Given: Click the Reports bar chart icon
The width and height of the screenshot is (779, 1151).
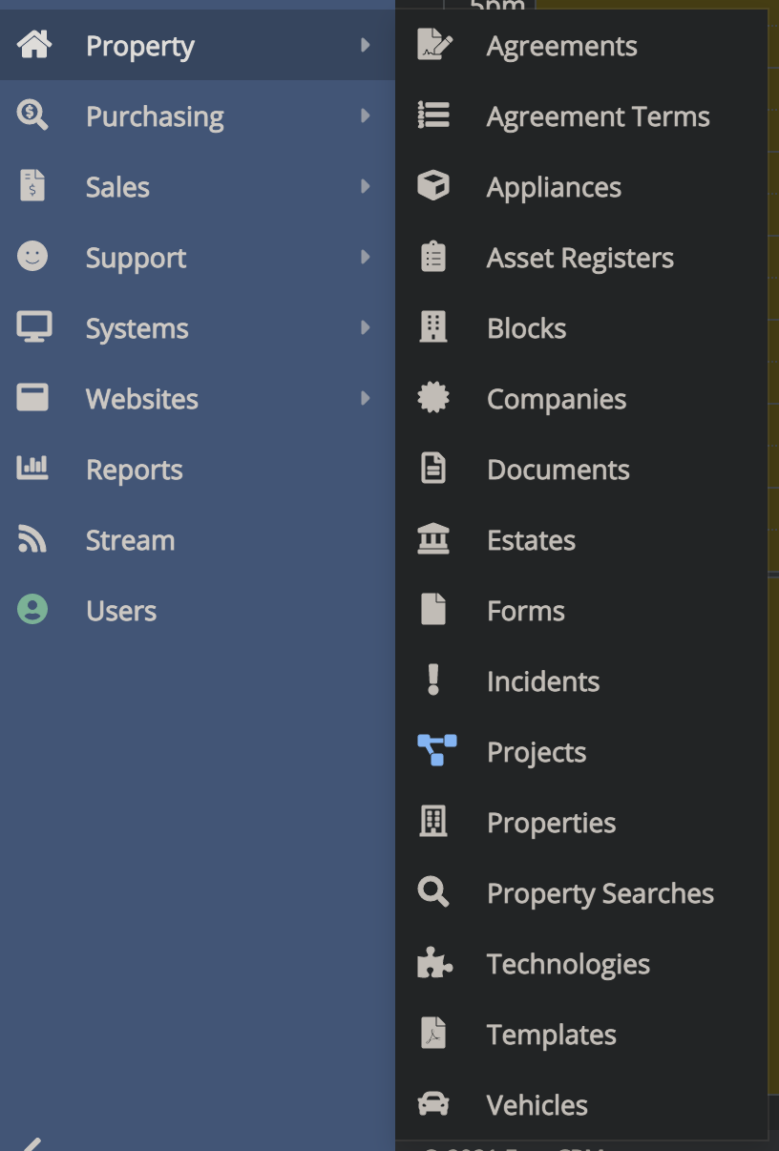Looking at the screenshot, I should click(32, 469).
